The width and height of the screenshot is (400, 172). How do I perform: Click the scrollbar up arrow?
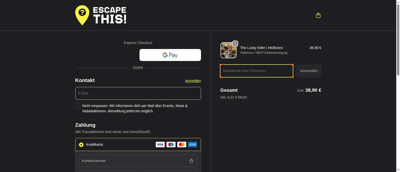[x=398, y=2]
